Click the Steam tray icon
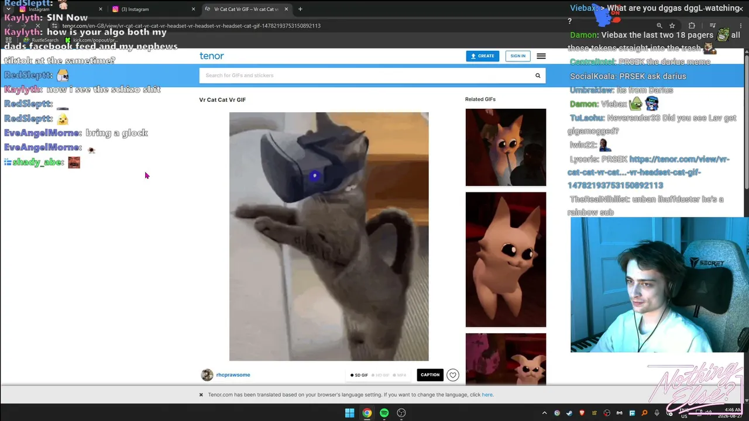Image resolution: width=749 pixels, height=421 pixels. pos(569,413)
